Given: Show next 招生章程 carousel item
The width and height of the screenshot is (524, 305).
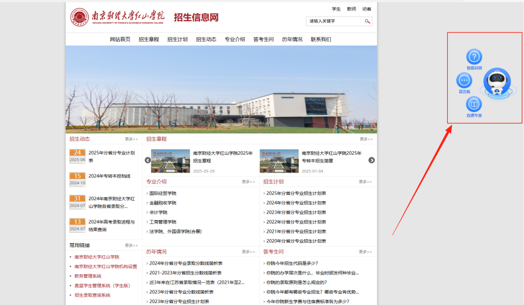Looking at the screenshot, I should point(371,161).
